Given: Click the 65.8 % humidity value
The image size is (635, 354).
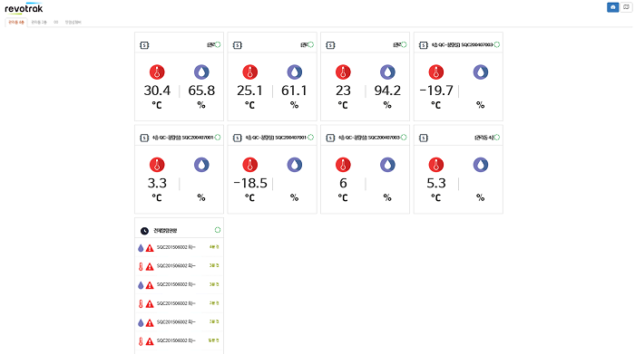Looking at the screenshot, I should pos(201,91).
